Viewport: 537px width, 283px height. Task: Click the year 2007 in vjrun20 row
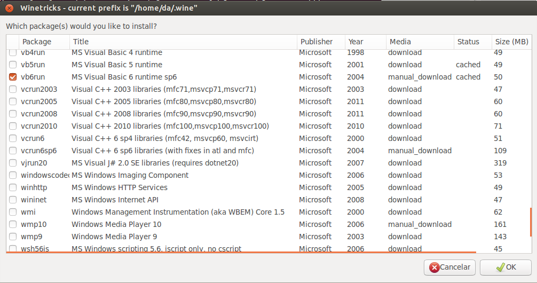(x=356, y=163)
